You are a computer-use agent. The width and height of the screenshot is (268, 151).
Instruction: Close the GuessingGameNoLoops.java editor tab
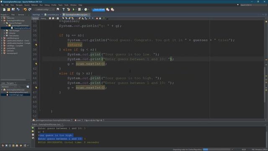tap(89, 15)
